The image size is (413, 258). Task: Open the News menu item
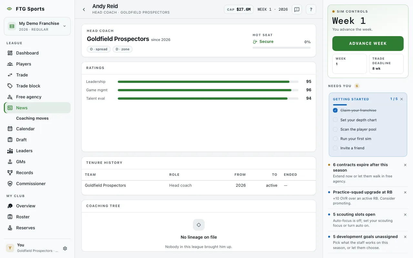coord(37,108)
